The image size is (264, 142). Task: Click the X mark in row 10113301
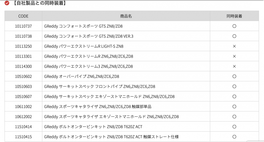coord(234,56)
